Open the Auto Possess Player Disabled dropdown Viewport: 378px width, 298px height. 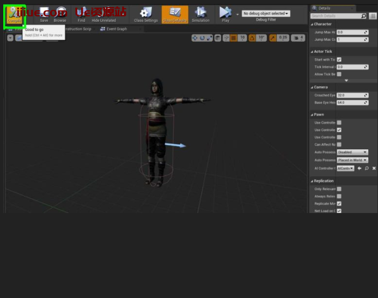click(352, 152)
